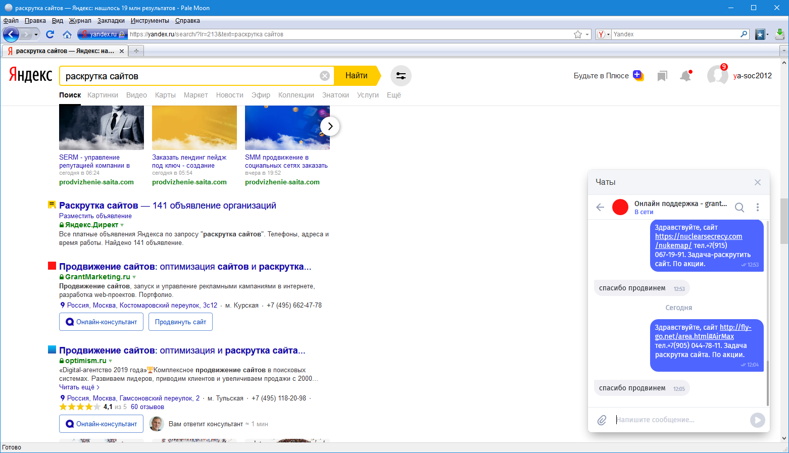This screenshot has width=789, height=453.
Task: Open the search engine selector dropdown
Action: (x=604, y=34)
